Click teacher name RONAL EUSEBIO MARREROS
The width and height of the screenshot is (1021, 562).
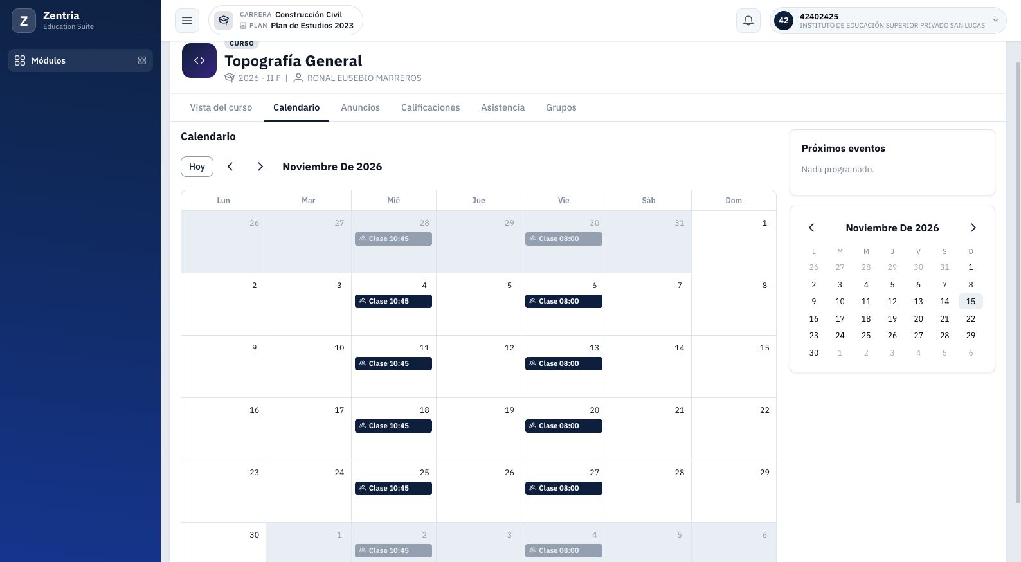click(x=365, y=78)
